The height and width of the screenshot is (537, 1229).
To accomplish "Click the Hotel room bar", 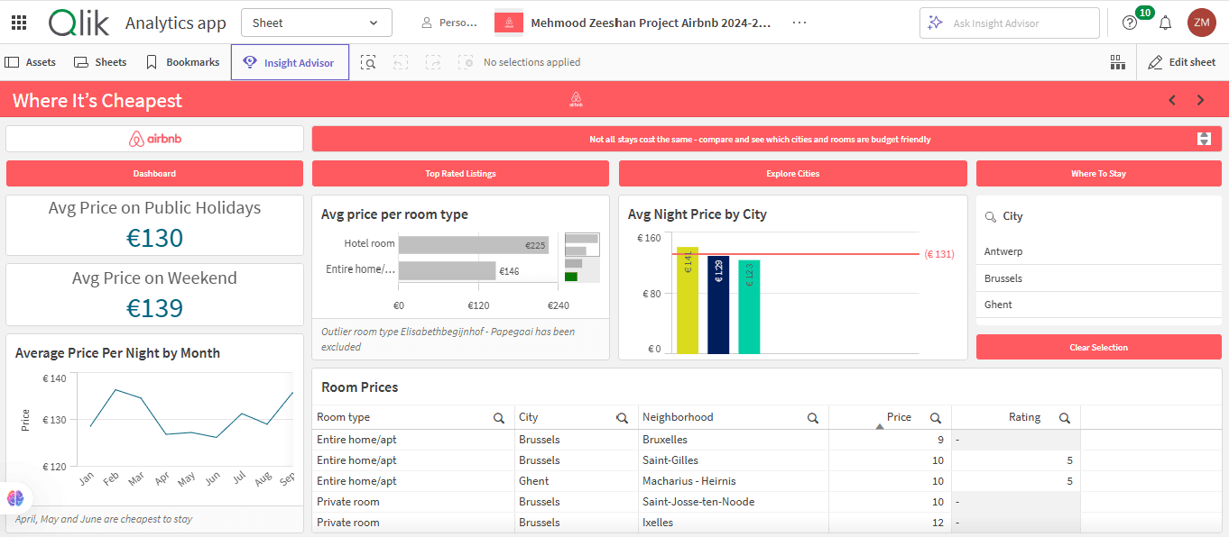I will [x=474, y=244].
